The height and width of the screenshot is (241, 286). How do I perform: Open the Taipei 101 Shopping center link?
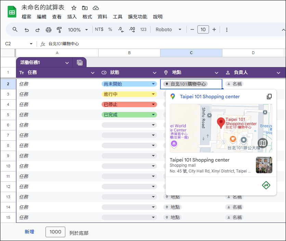(x=210, y=97)
